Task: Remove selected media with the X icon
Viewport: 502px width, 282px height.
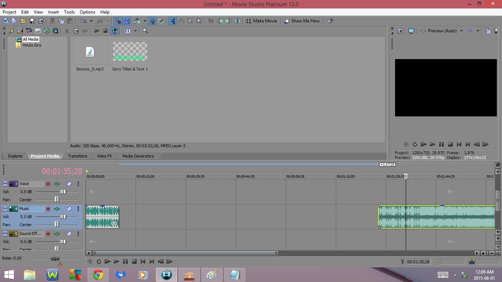Action: tap(67, 31)
